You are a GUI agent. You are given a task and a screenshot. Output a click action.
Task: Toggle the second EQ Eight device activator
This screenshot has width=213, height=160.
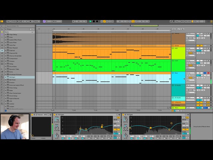pyautogui.click(x=123, y=115)
